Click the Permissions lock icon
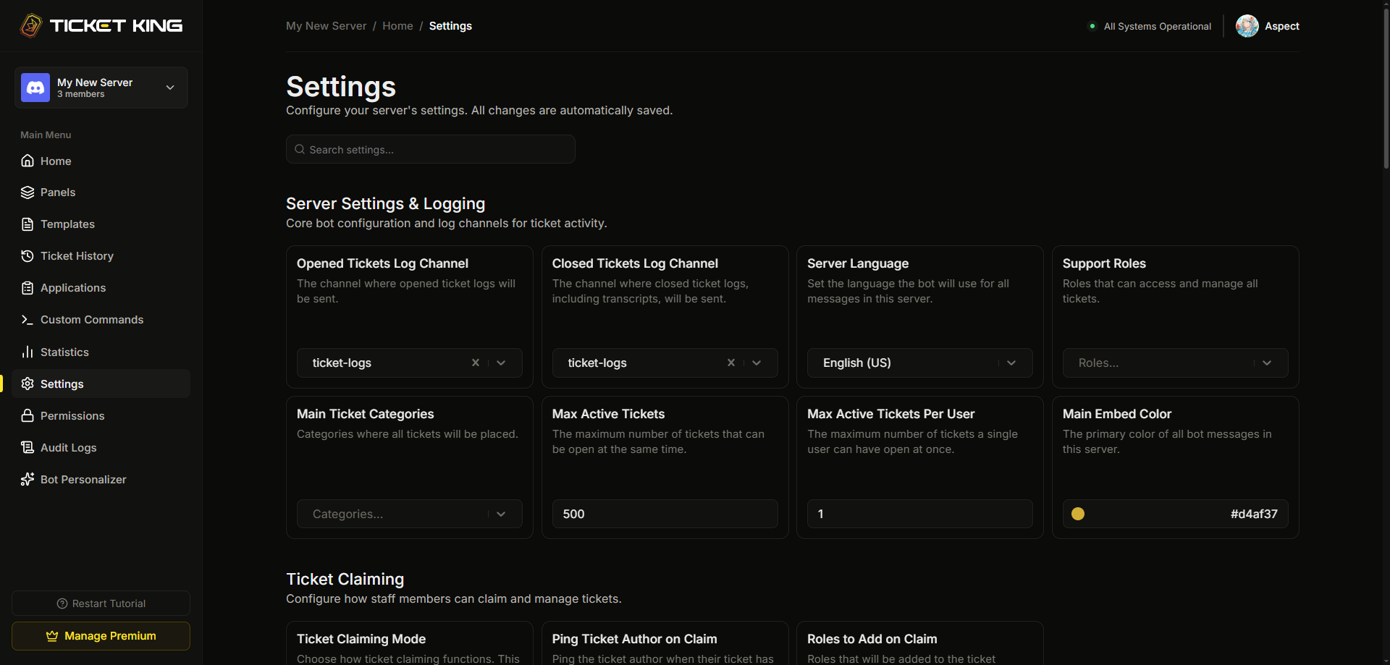Image resolution: width=1390 pixels, height=665 pixels. (x=28, y=415)
